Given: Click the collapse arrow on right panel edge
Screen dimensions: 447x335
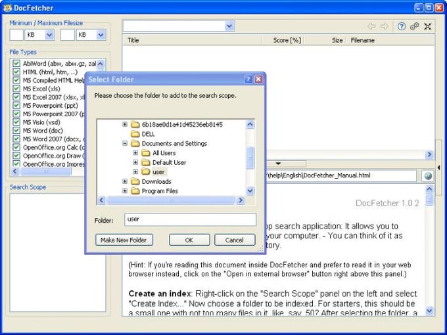Looking at the screenshot, I should click(439, 167).
